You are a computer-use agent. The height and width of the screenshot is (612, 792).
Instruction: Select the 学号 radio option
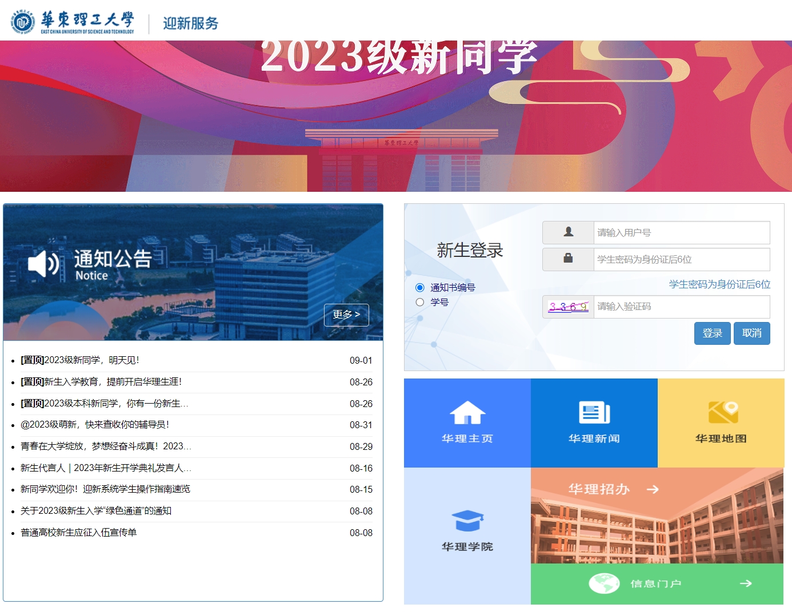pos(420,302)
